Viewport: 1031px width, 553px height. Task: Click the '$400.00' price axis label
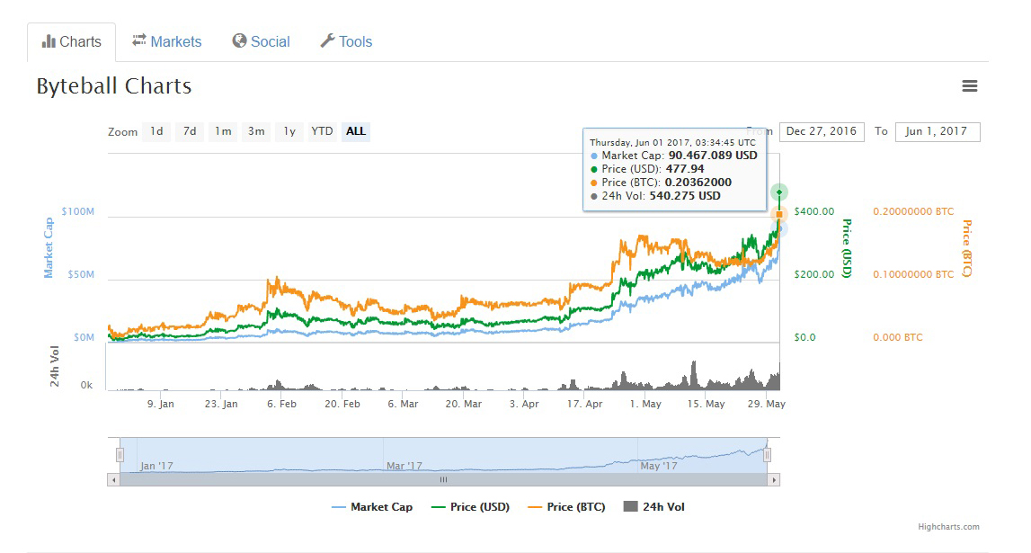point(814,211)
